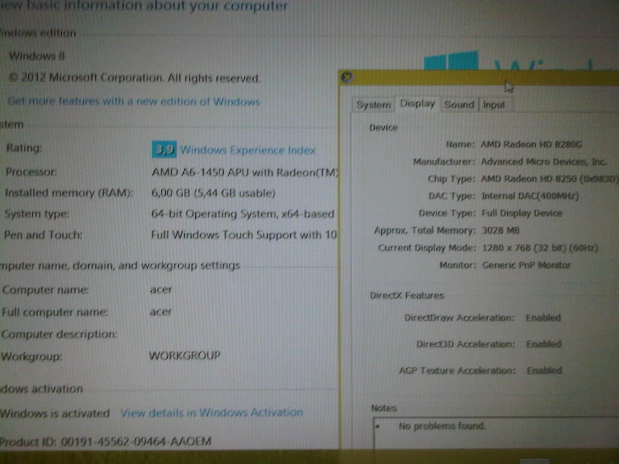Click the 1280 x 768 display mode value
619x464 pixels.
point(540,248)
